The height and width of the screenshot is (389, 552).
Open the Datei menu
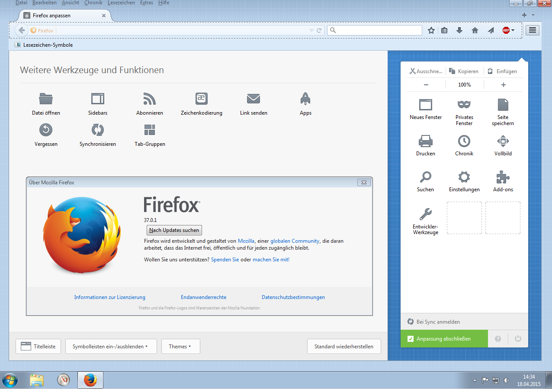[21, 3]
